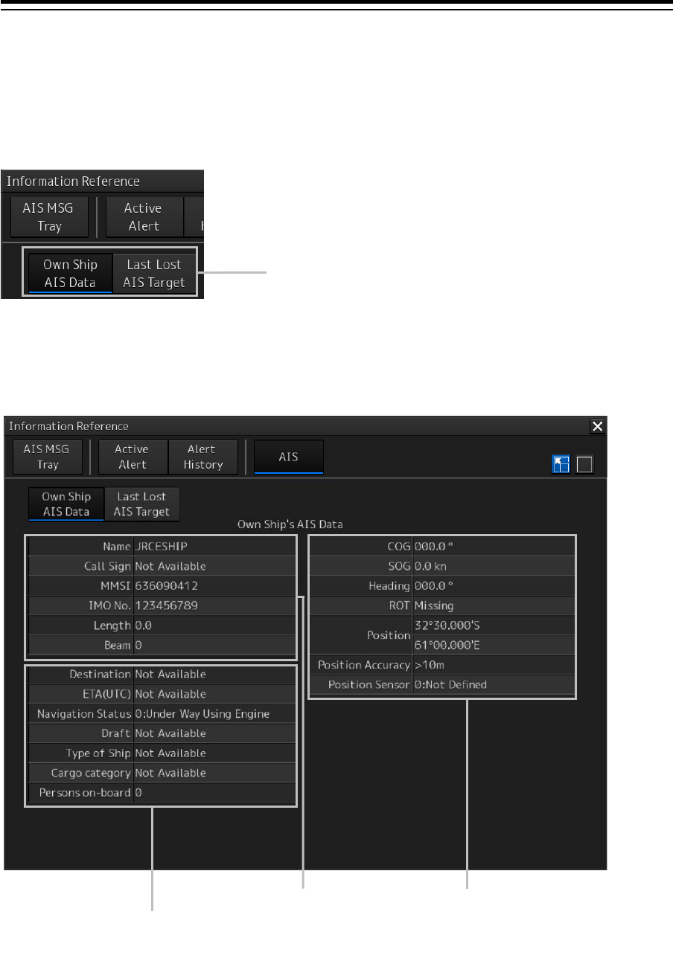Click the Own Ship's AIS Data heading
The image size is (673, 958).
click(289, 524)
